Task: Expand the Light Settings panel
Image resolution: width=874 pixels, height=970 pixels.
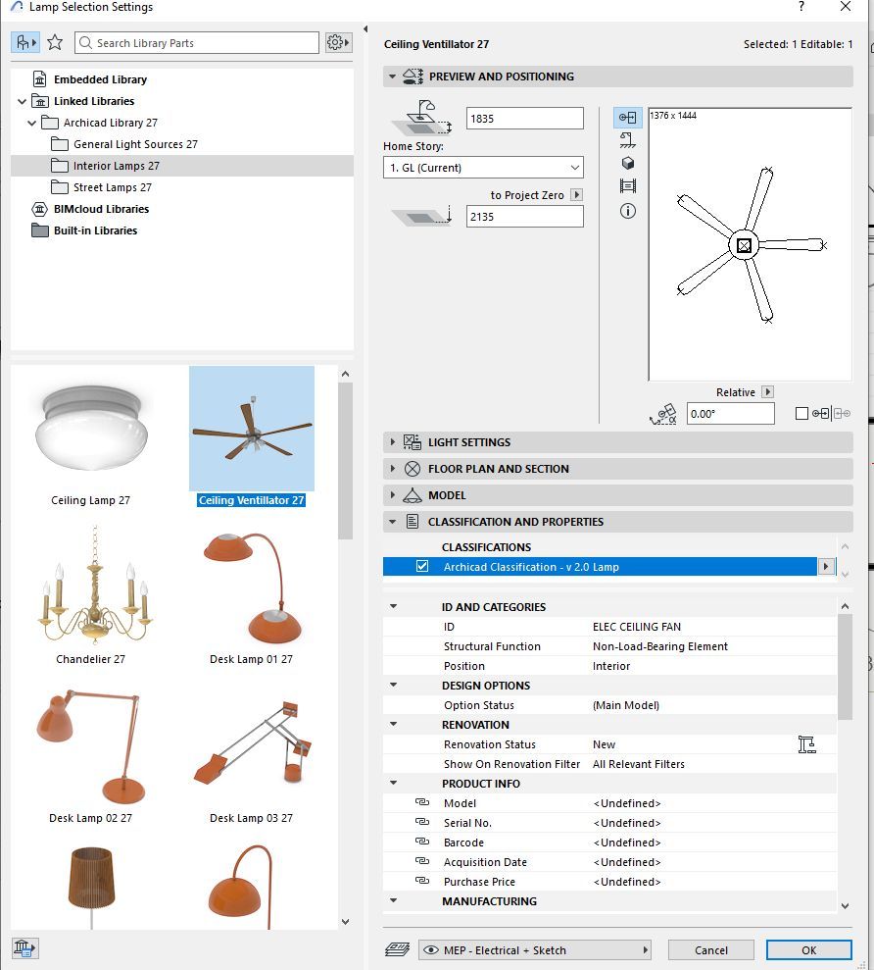Action: 392,442
